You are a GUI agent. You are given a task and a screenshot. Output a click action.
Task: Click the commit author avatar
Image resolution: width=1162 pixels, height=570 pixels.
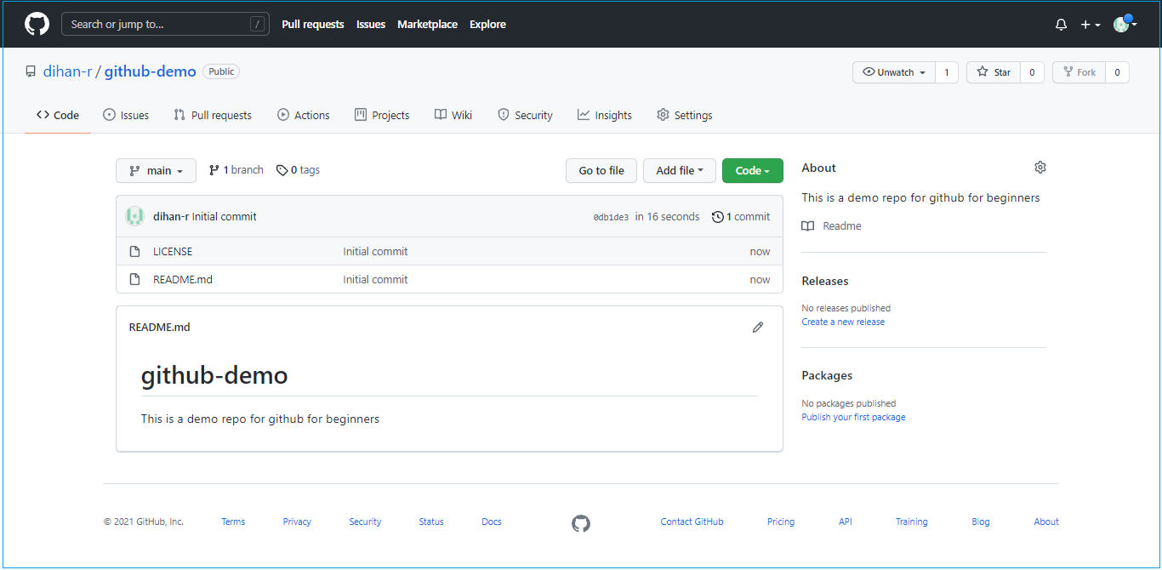(x=135, y=216)
